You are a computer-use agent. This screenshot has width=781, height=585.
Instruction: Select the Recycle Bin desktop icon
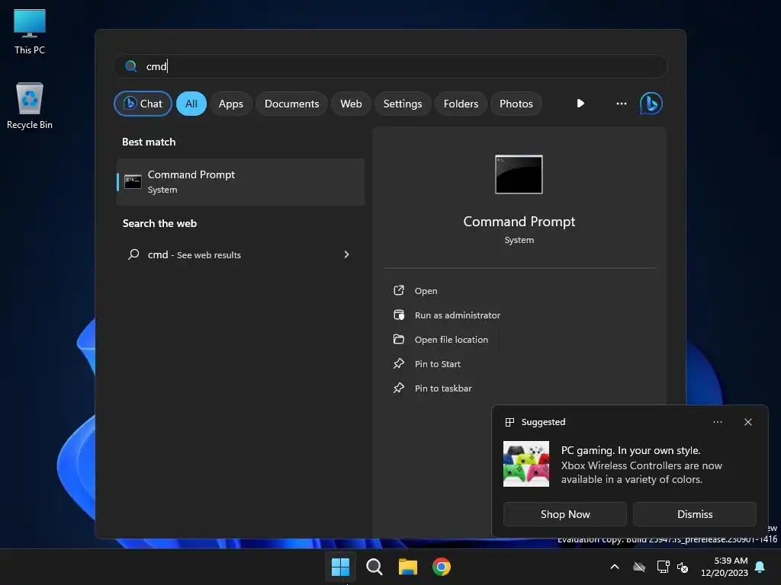tap(30, 106)
